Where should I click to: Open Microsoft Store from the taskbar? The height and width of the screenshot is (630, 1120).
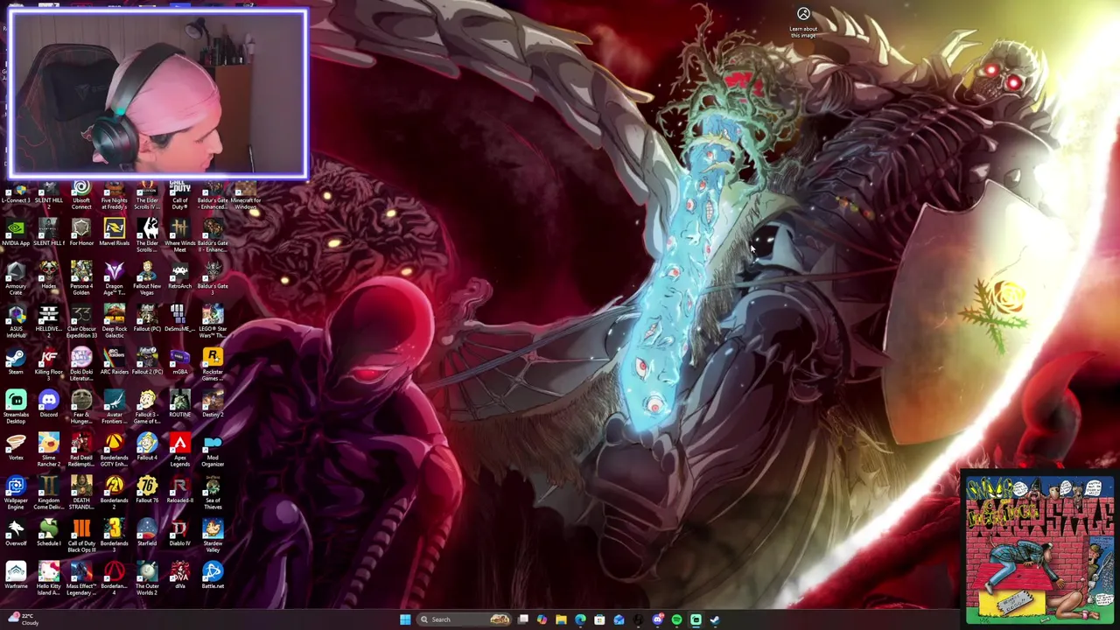click(x=599, y=619)
